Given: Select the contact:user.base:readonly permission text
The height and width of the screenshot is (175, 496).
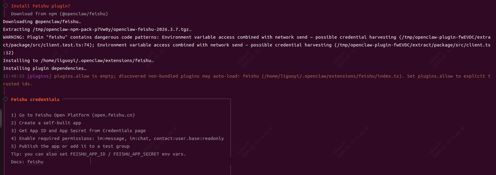Looking at the screenshot, I should 189,138.
